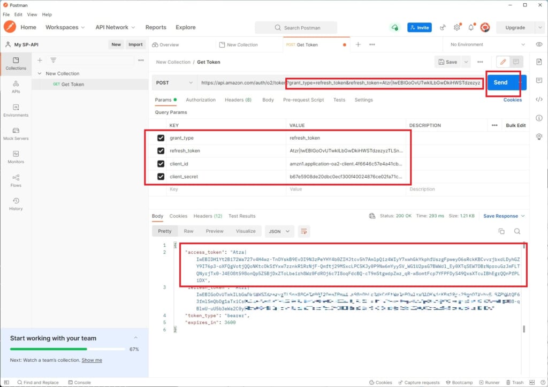This screenshot has width=548, height=387.
Task: Open the API Network dropdown
Action: click(x=115, y=27)
